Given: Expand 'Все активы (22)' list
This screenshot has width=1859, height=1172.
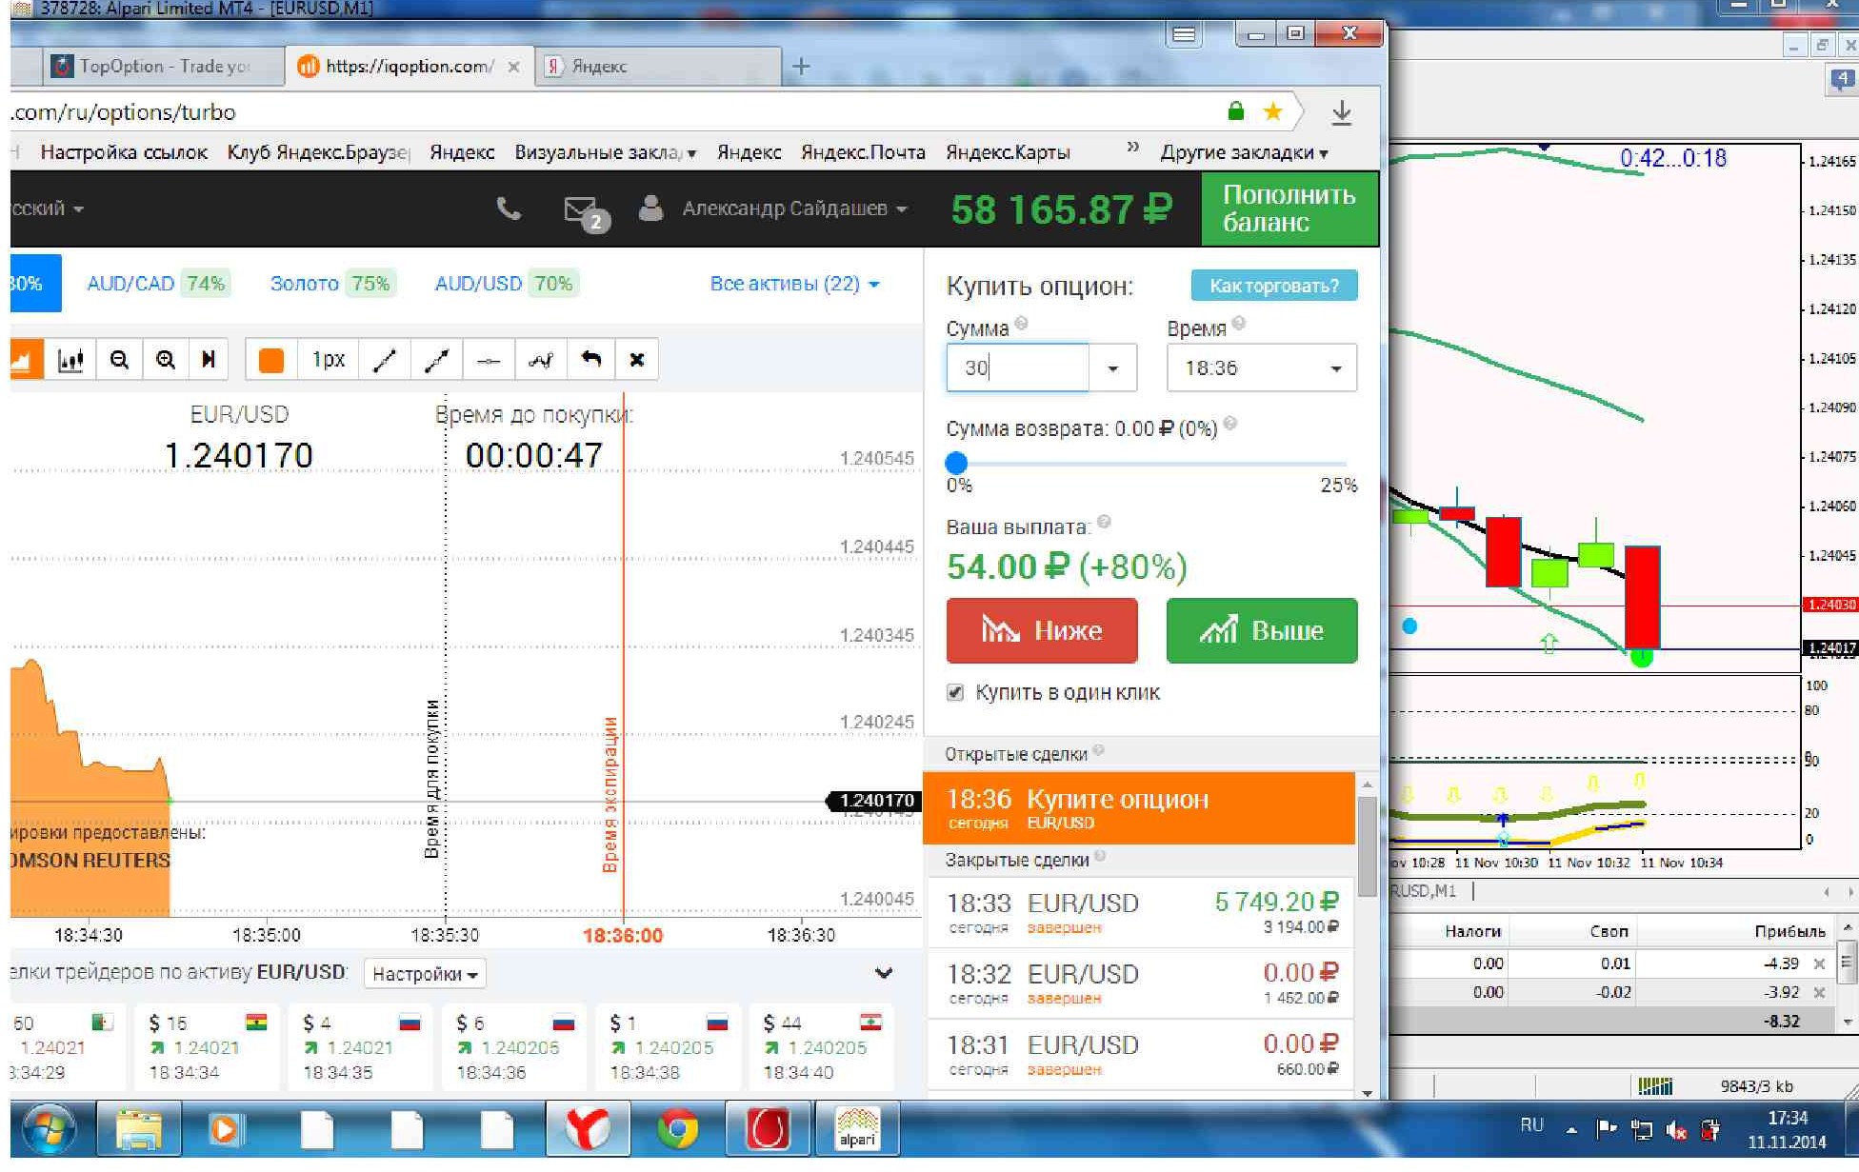Looking at the screenshot, I should click(794, 284).
